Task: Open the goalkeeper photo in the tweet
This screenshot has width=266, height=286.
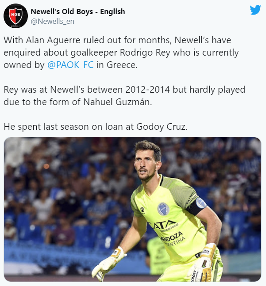Action: pyautogui.click(x=132, y=209)
